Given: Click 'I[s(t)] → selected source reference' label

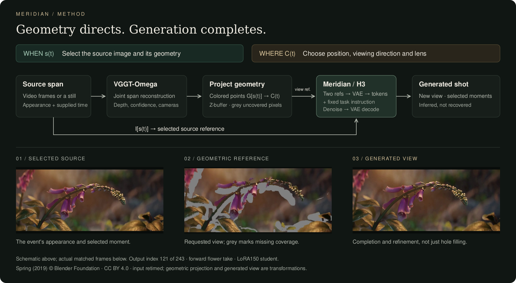Looking at the screenshot, I should pos(180,129).
